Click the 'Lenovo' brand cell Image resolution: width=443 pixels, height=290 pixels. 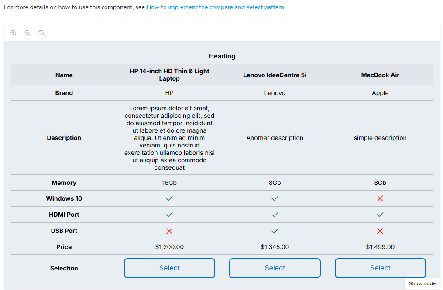pos(275,93)
